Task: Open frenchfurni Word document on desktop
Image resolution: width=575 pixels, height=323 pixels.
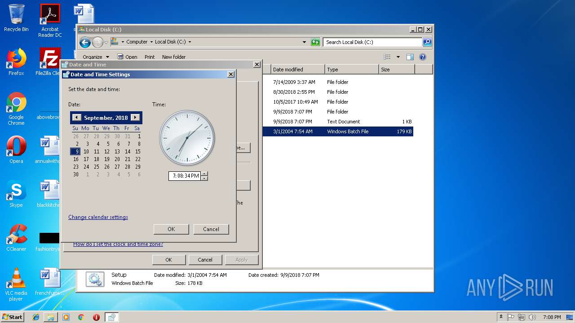Action: pyautogui.click(x=49, y=282)
